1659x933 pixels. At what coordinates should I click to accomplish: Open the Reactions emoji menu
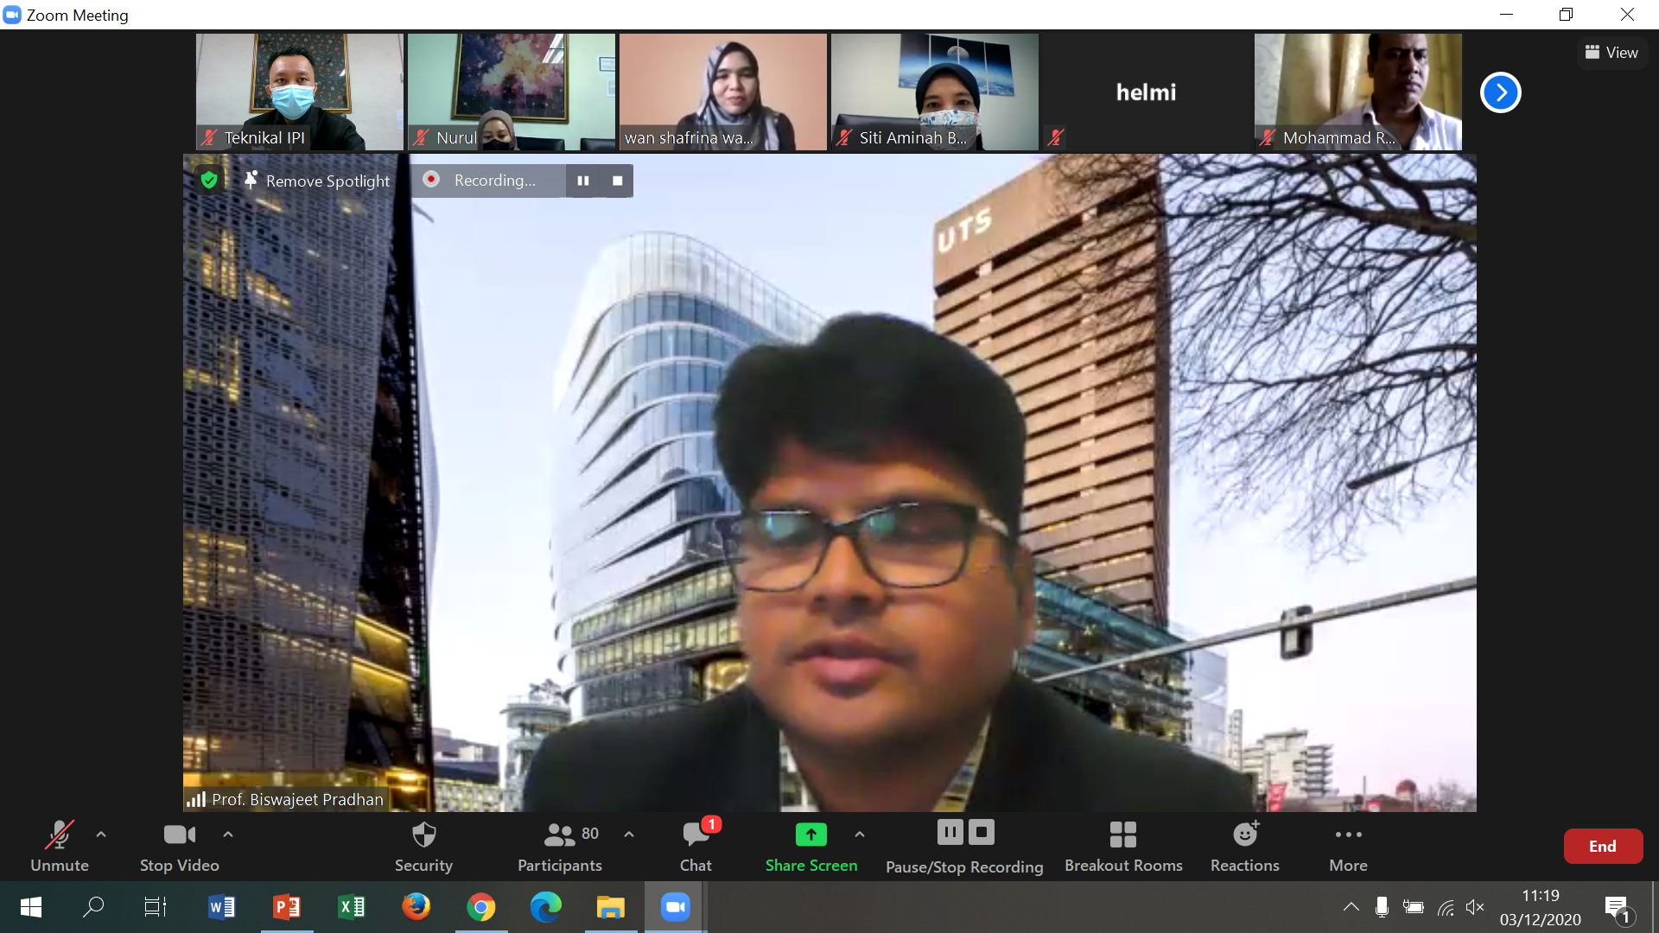click(1244, 846)
